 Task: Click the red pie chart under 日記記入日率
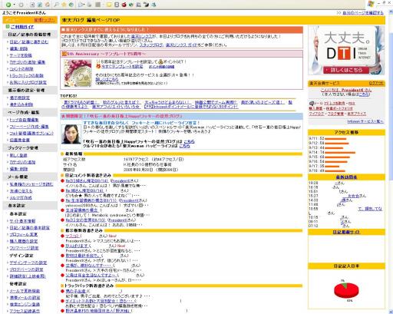point(346,290)
